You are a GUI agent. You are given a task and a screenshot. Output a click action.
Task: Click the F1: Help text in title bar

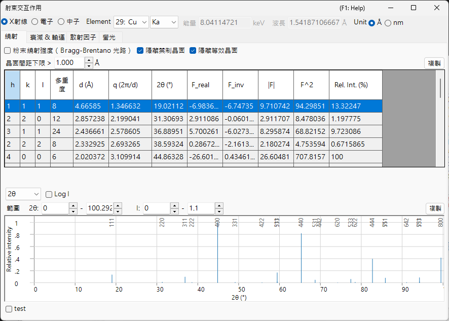(x=352, y=8)
